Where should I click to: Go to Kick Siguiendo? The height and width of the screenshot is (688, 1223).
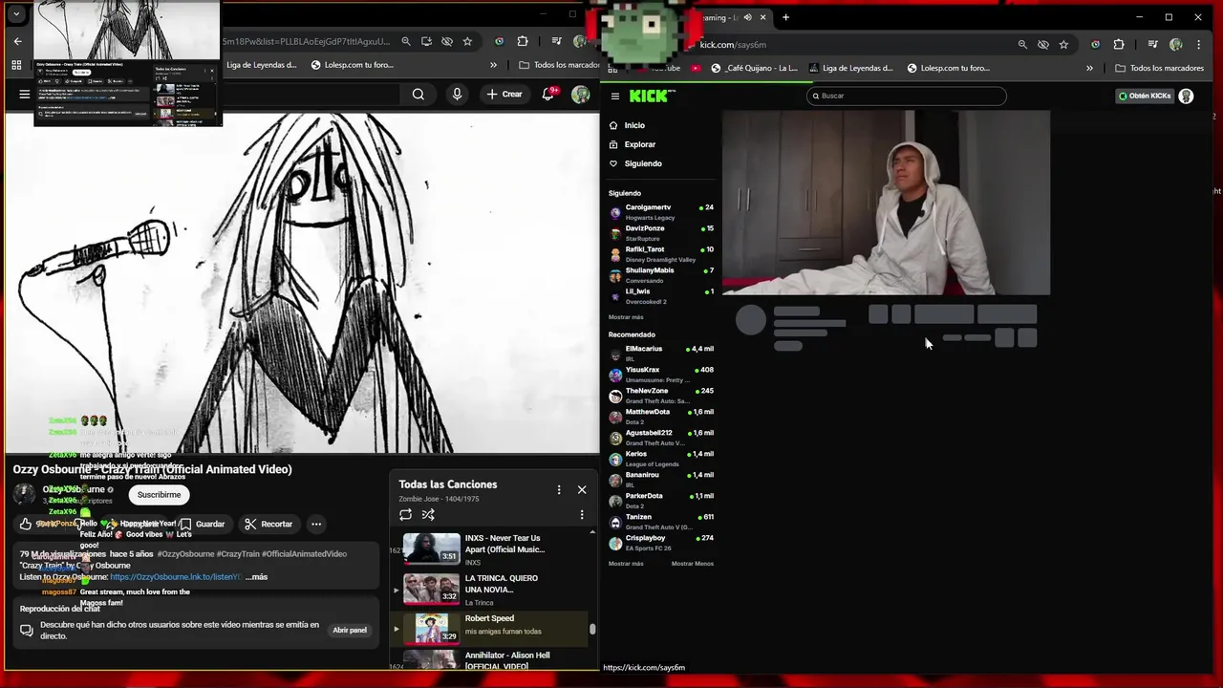click(643, 163)
